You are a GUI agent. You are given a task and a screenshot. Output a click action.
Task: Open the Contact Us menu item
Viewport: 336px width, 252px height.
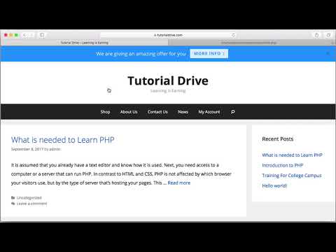[157, 112]
